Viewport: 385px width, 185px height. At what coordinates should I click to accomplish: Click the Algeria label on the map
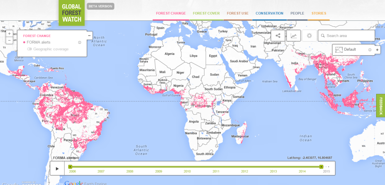pos(169,54)
